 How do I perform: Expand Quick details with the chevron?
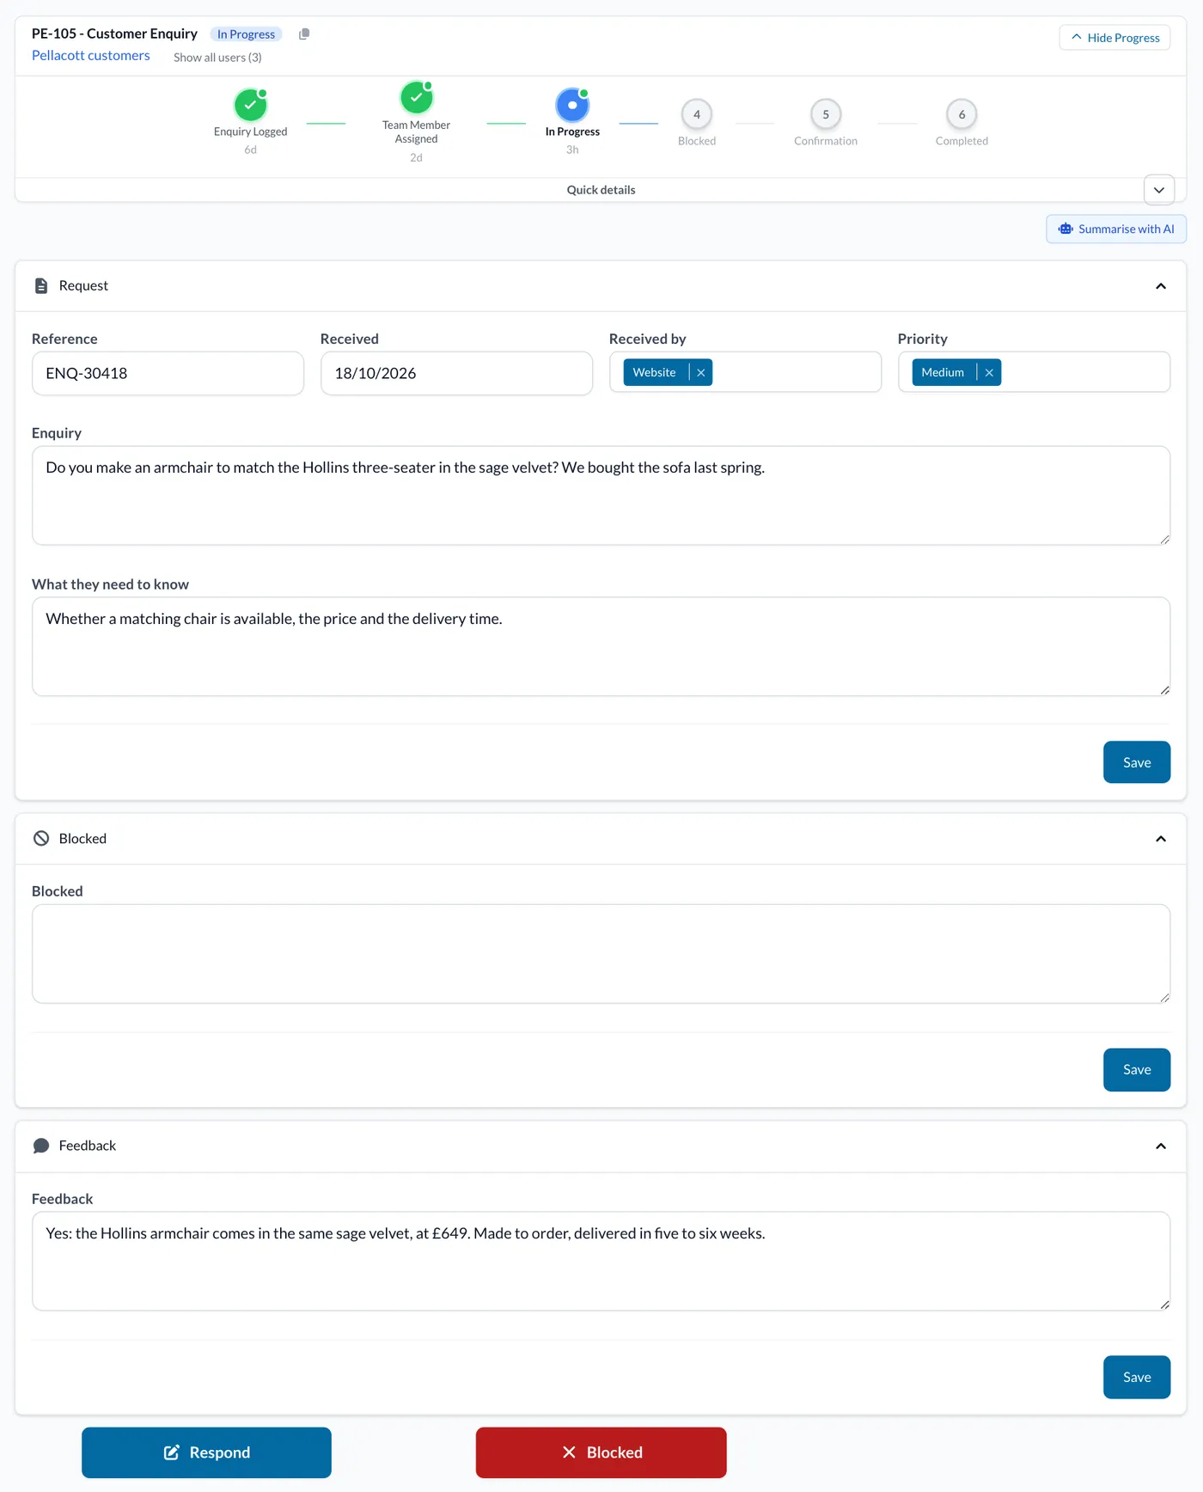[x=1159, y=190]
